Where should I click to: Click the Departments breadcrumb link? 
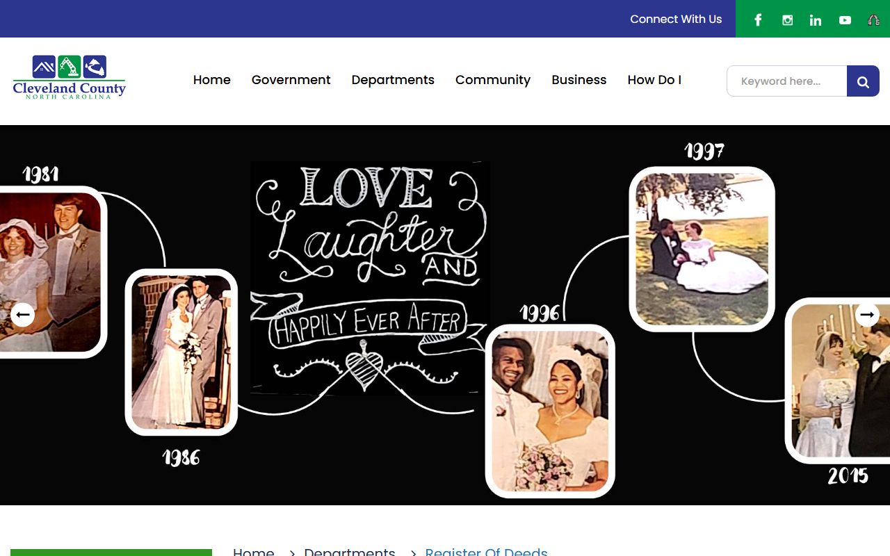coord(349,552)
